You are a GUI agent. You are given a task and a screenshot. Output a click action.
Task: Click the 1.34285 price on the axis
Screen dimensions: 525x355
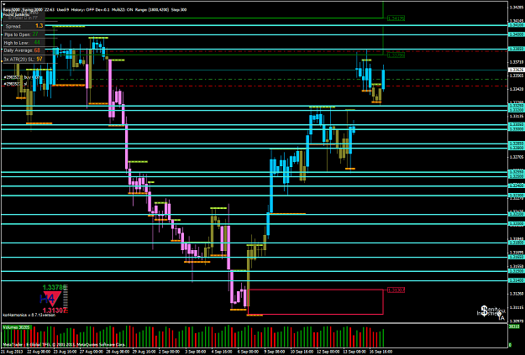click(516, 7)
